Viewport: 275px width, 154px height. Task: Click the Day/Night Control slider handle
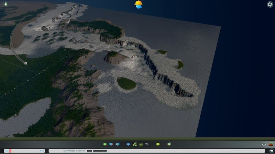(x=89, y=151)
